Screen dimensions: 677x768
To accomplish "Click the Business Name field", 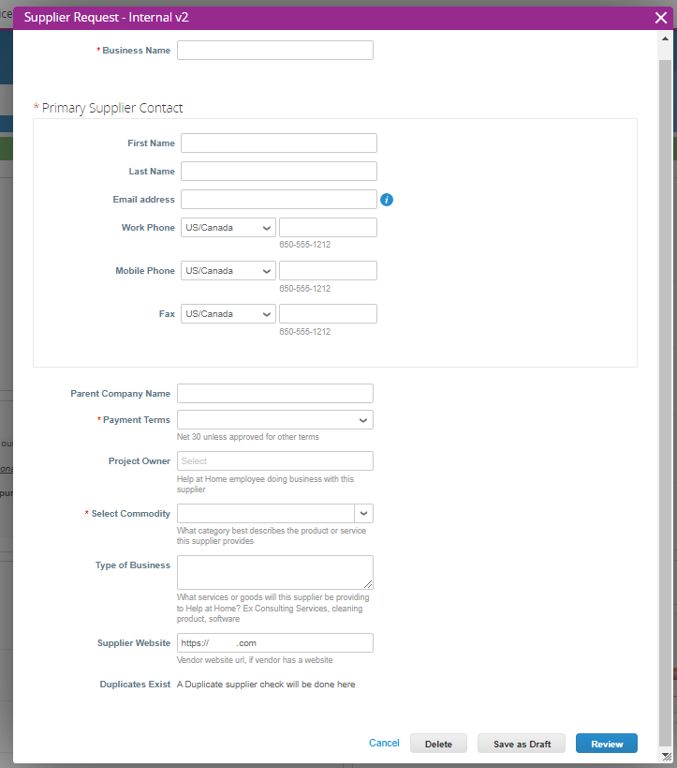I will coord(275,50).
